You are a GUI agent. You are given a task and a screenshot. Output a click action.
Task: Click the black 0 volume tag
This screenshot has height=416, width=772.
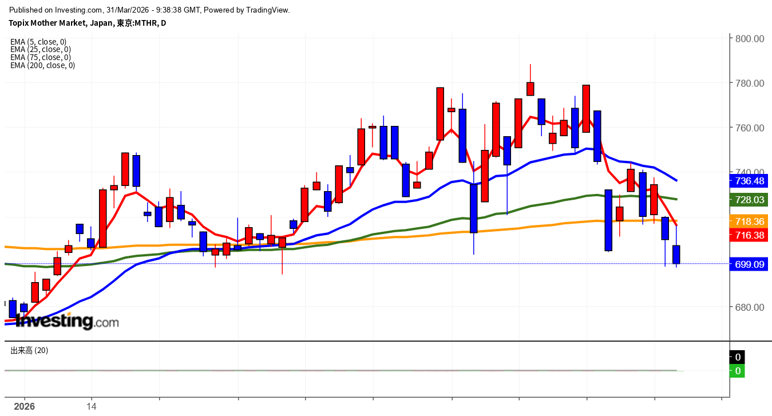coord(738,357)
